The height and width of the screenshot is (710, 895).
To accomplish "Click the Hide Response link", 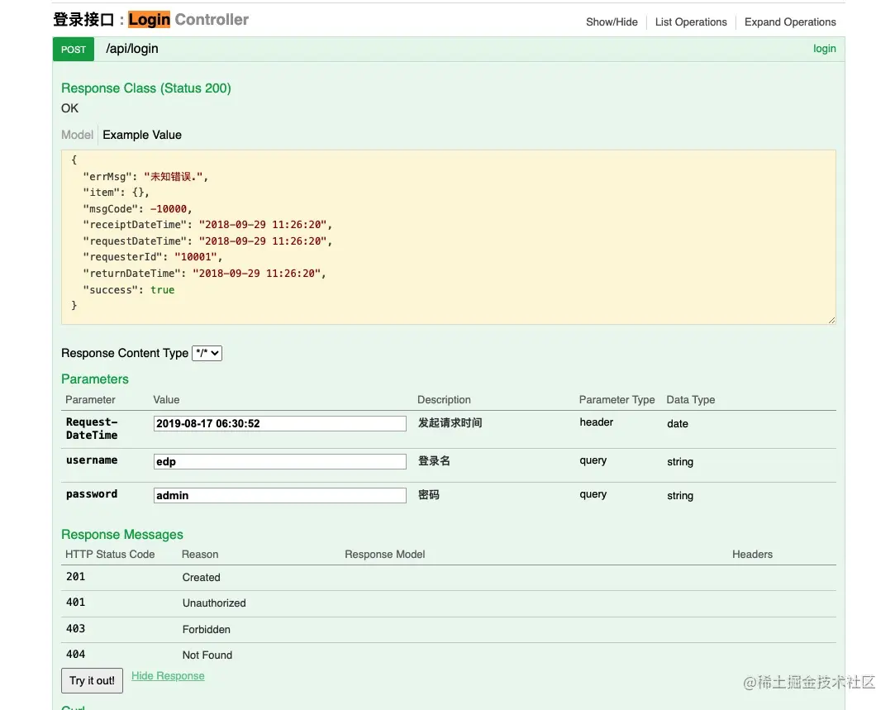I will (x=168, y=676).
